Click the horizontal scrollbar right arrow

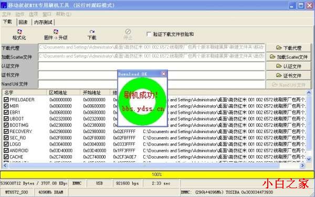302,166
